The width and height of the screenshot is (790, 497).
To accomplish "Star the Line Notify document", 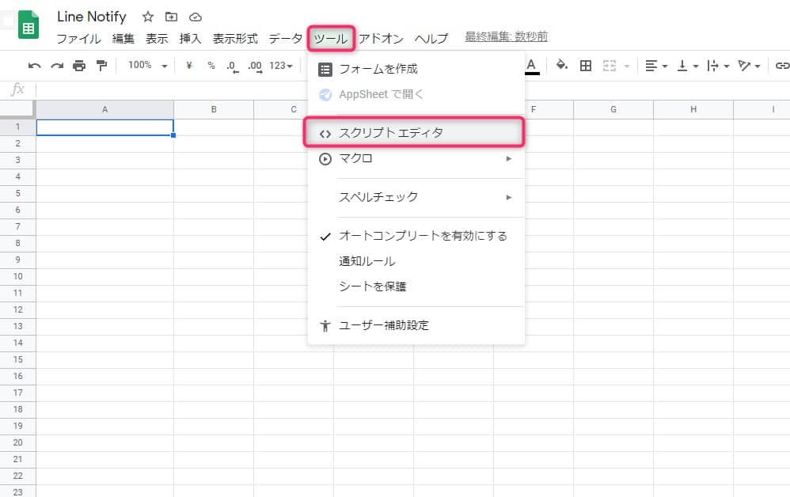I will 147,17.
